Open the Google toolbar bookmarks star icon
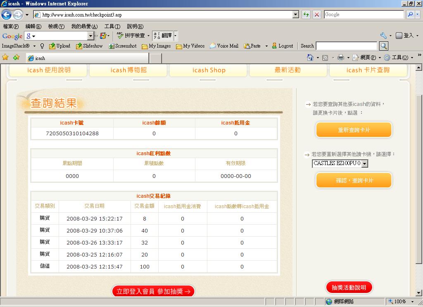Image resolution: width=423 pixels, height=307 pixels. click(103, 36)
